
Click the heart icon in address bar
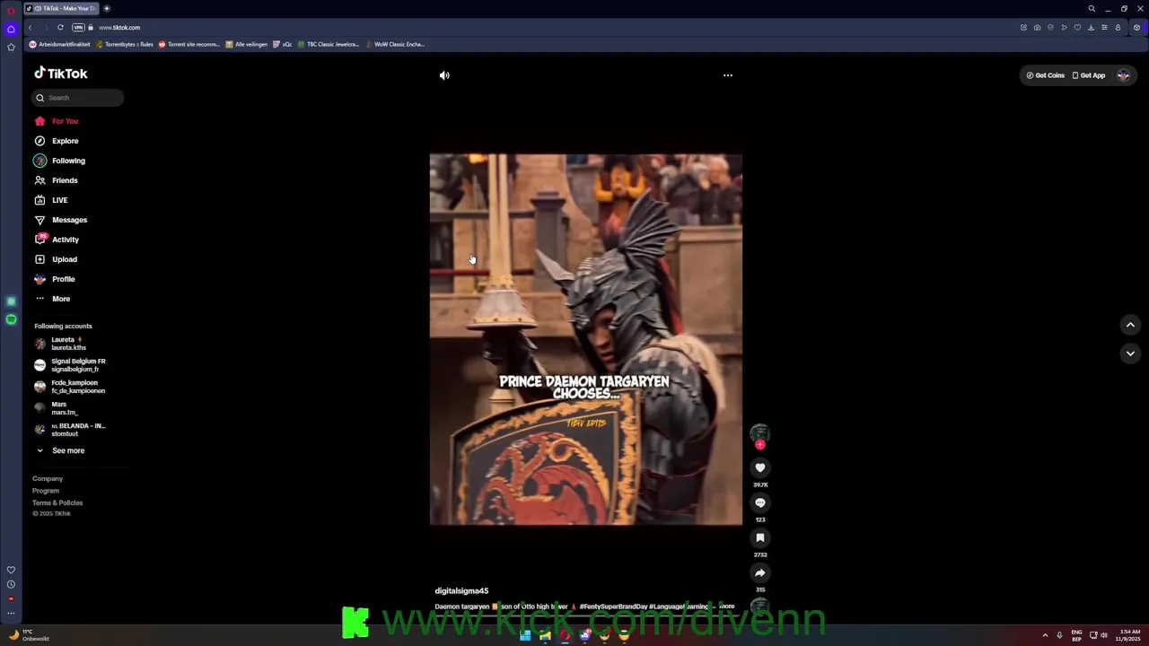[1077, 28]
